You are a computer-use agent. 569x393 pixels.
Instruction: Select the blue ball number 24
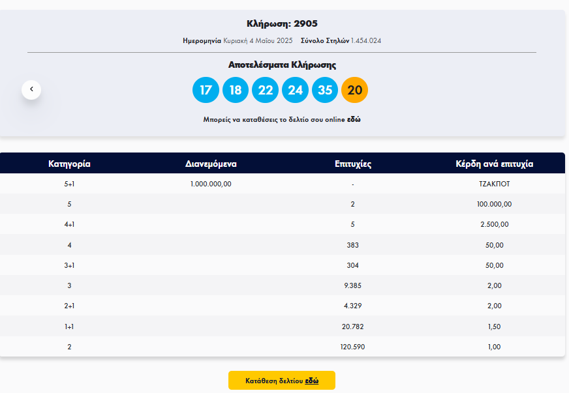295,90
